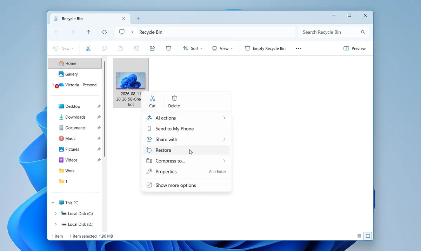Screen dimensions: 421x251
Task: Click Recycle Bin in address breadcrumb
Action: tap(151, 32)
